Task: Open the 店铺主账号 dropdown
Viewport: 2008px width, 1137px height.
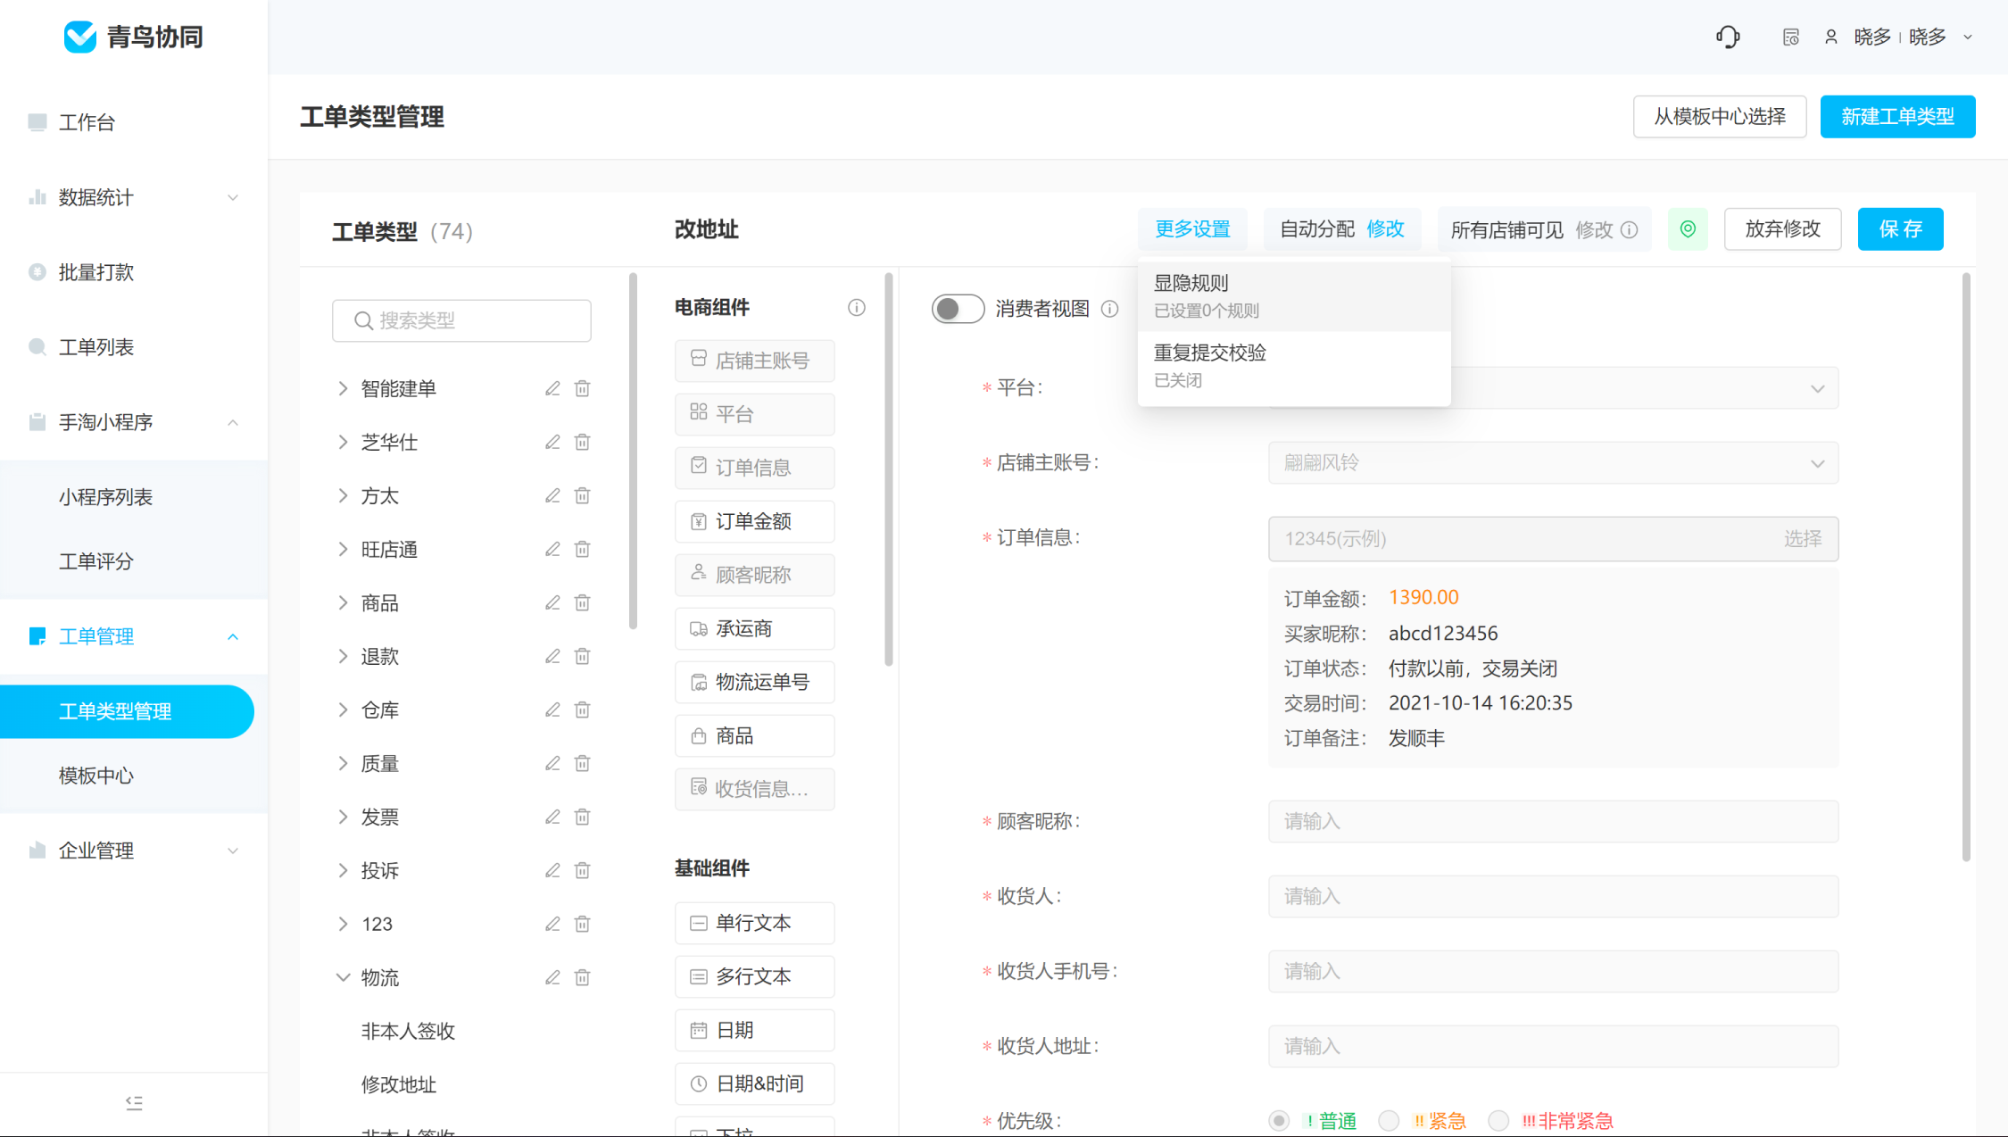Action: click(1553, 463)
